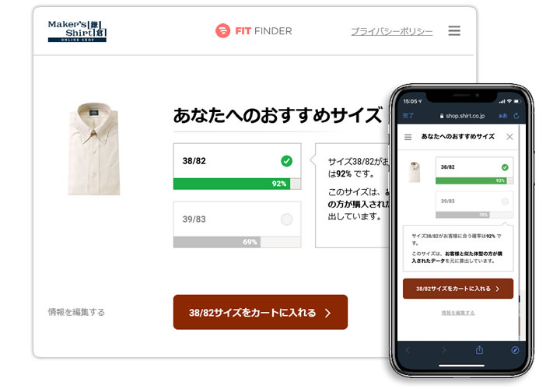Click the desktop folded shirt thumbnail
The width and height of the screenshot is (560, 389).
93,149
